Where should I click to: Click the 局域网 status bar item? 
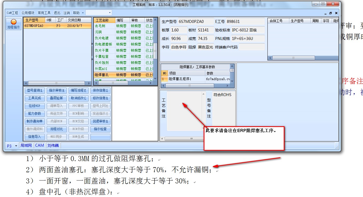[26, 145]
